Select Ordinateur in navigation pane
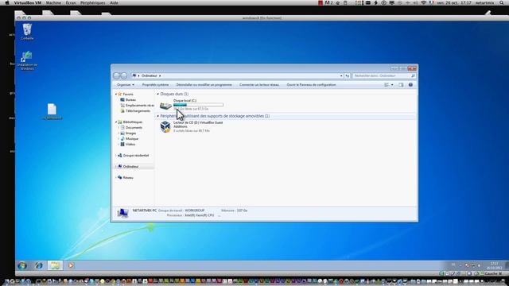This screenshot has width=509, height=286. (x=130, y=167)
